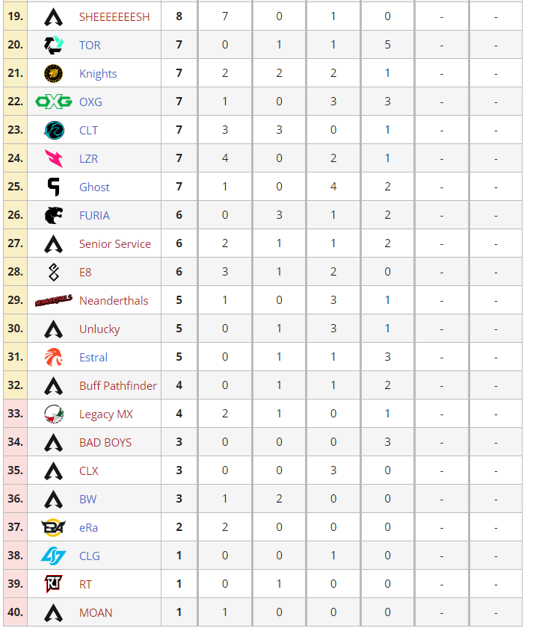Open the Senior Service team page

tap(115, 243)
